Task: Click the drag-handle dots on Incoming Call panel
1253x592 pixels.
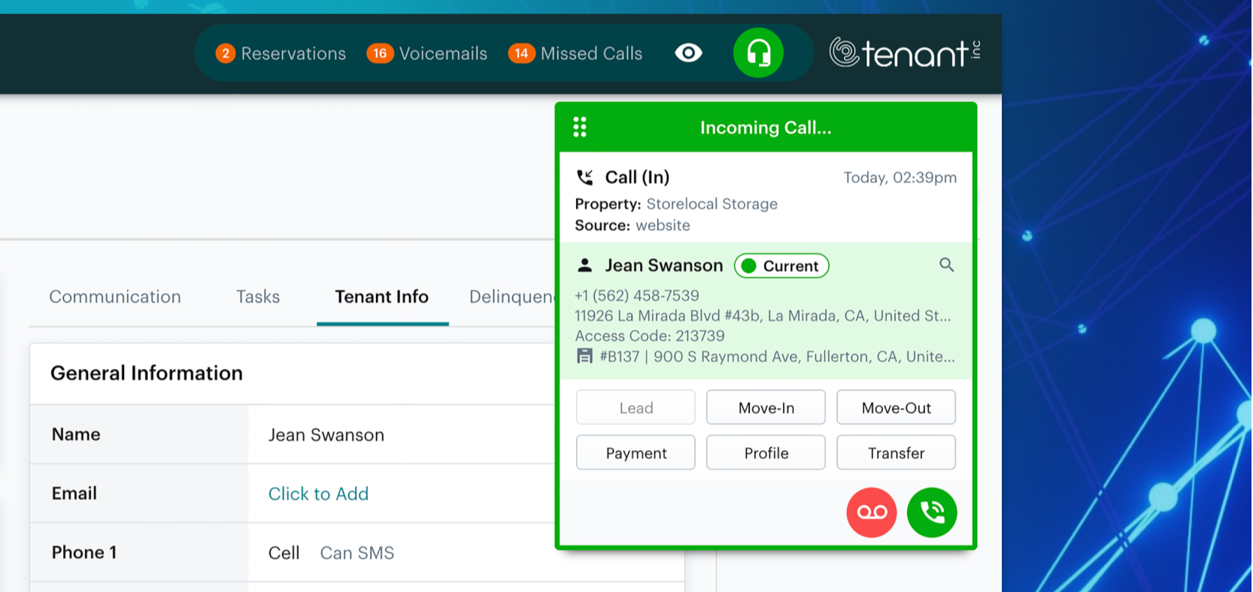Action: point(580,127)
